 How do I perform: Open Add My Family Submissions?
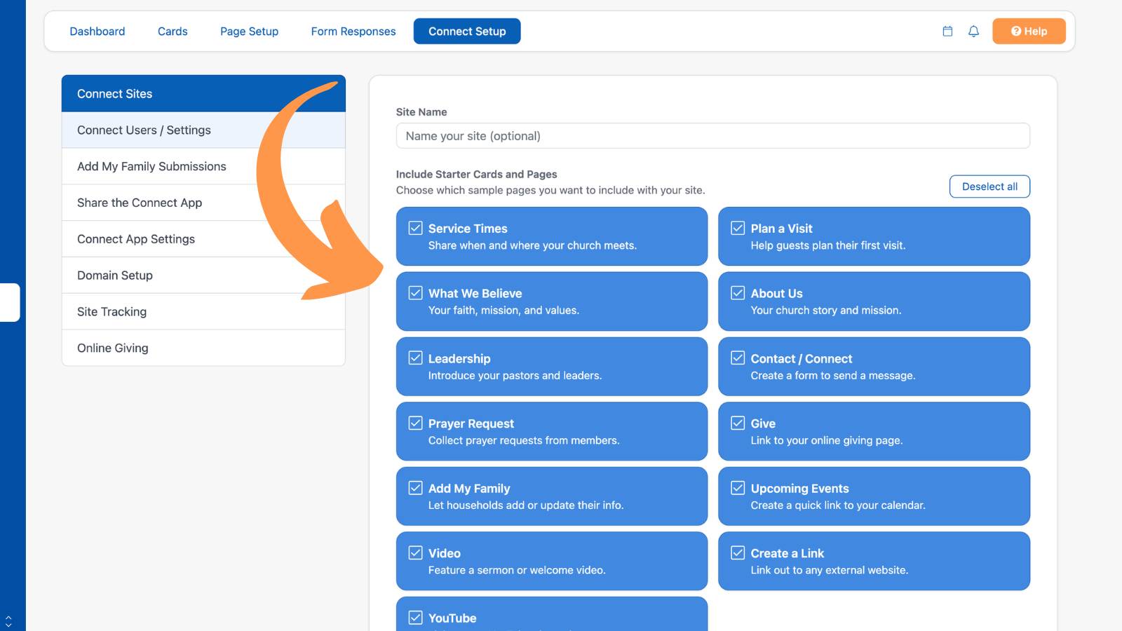click(203, 166)
